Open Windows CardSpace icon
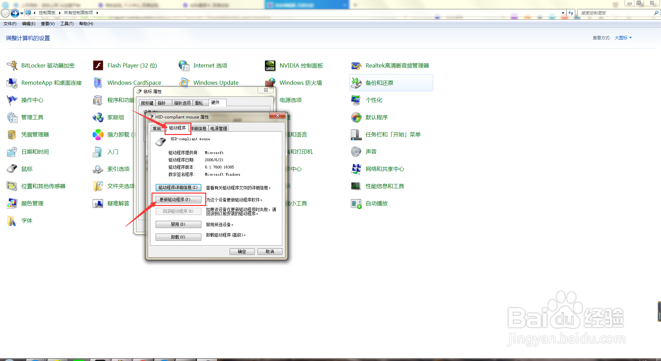Viewport: 661px width, 361px height. pos(98,83)
